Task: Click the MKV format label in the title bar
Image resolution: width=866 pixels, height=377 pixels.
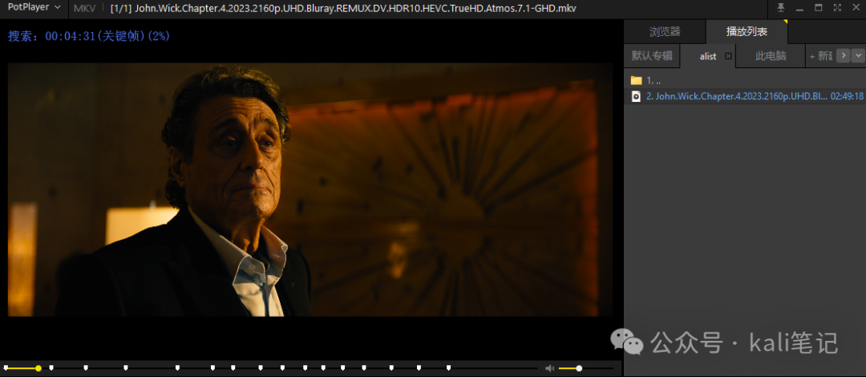Action: [x=85, y=8]
